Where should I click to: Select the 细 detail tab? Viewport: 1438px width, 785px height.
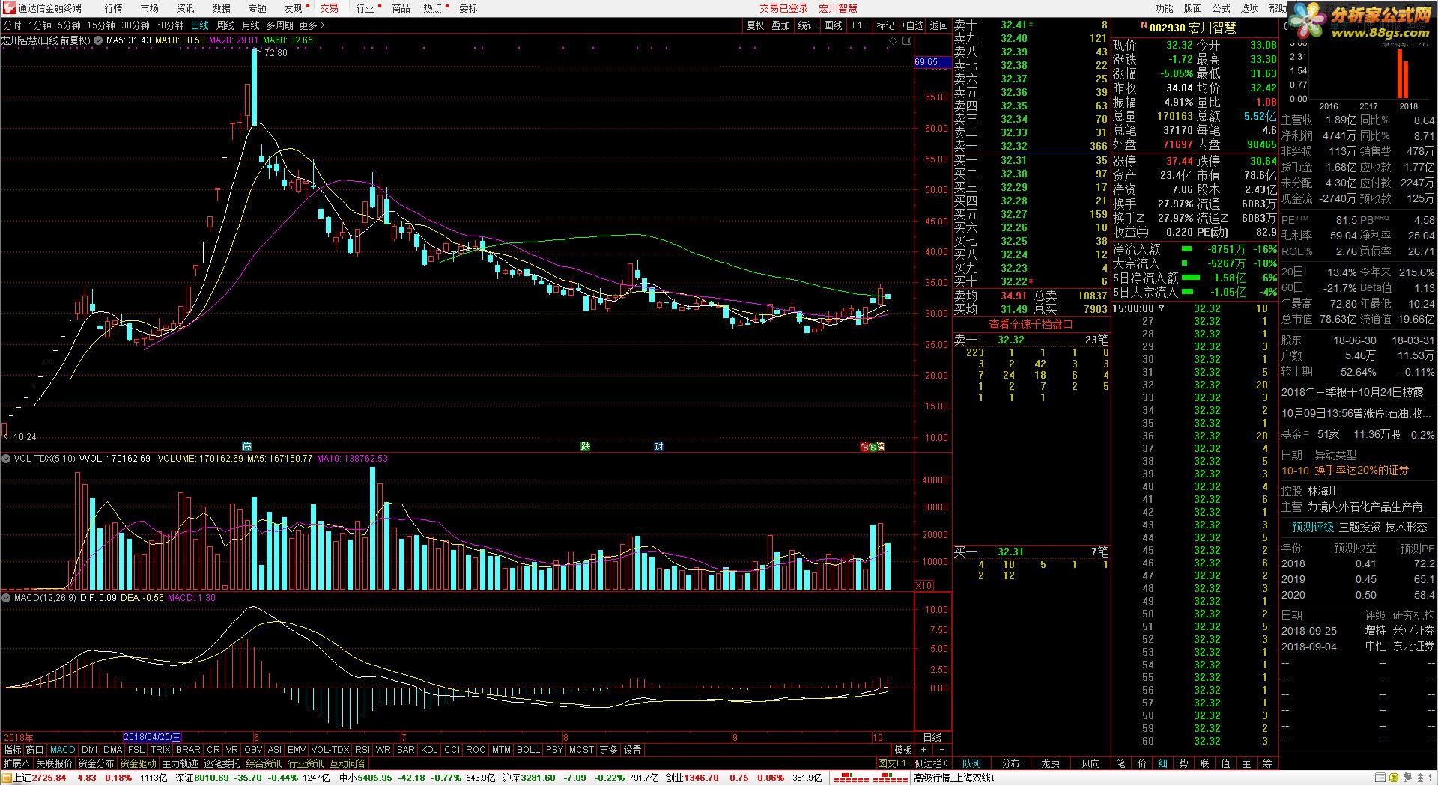coord(1162,763)
